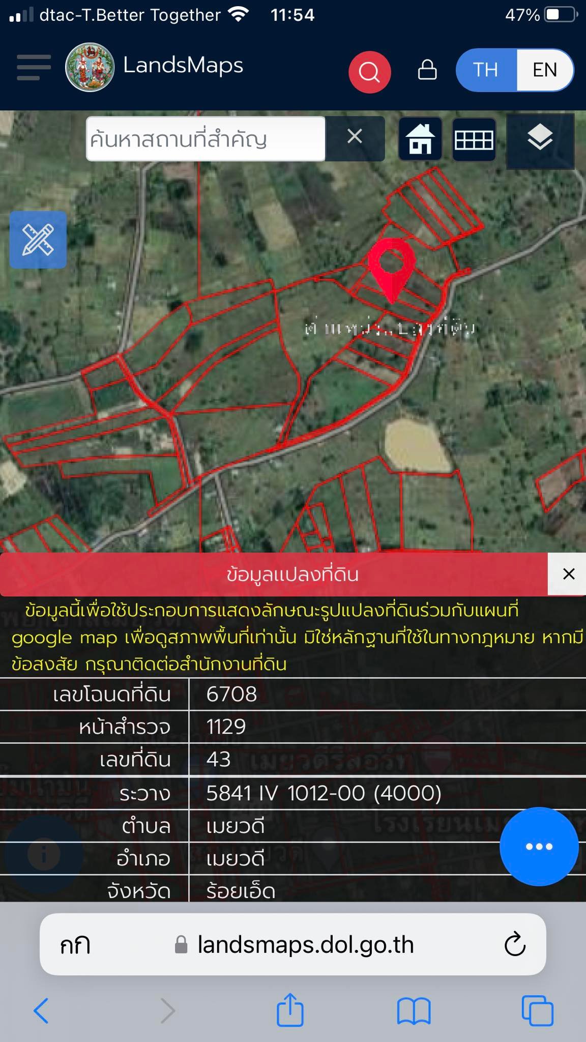Tap the blue three-dots floating button

click(x=539, y=847)
